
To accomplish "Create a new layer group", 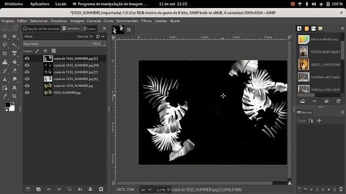I will point(38,189).
